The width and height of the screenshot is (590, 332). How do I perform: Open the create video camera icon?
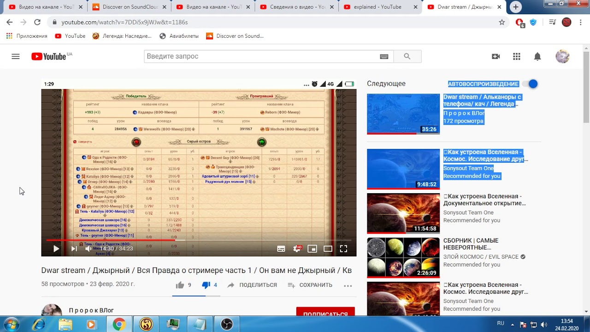(496, 56)
